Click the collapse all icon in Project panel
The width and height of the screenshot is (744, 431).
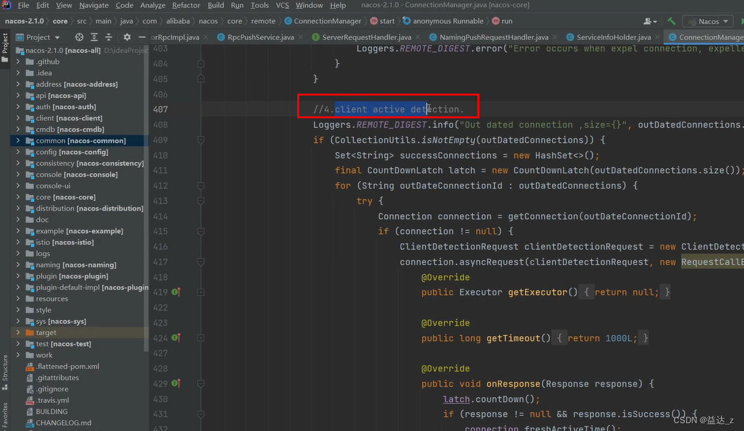[109, 37]
